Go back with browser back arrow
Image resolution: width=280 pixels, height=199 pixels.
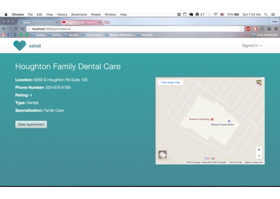click(4, 29)
